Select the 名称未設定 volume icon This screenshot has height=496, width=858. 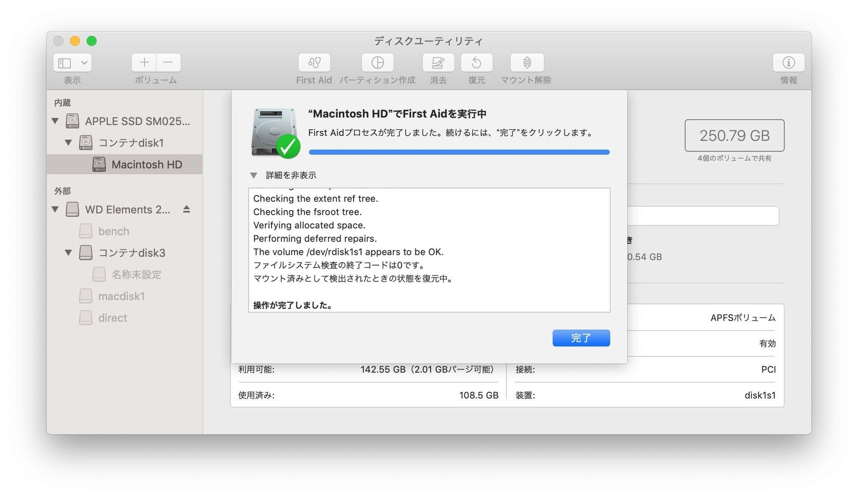pyautogui.click(x=99, y=275)
